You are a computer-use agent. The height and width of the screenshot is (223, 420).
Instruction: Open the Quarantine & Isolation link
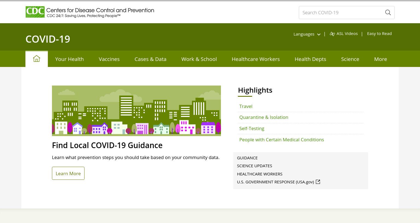coord(264,117)
